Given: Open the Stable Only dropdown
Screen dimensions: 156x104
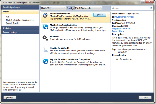Looking at the screenshot, I should click(x=53, y=8).
